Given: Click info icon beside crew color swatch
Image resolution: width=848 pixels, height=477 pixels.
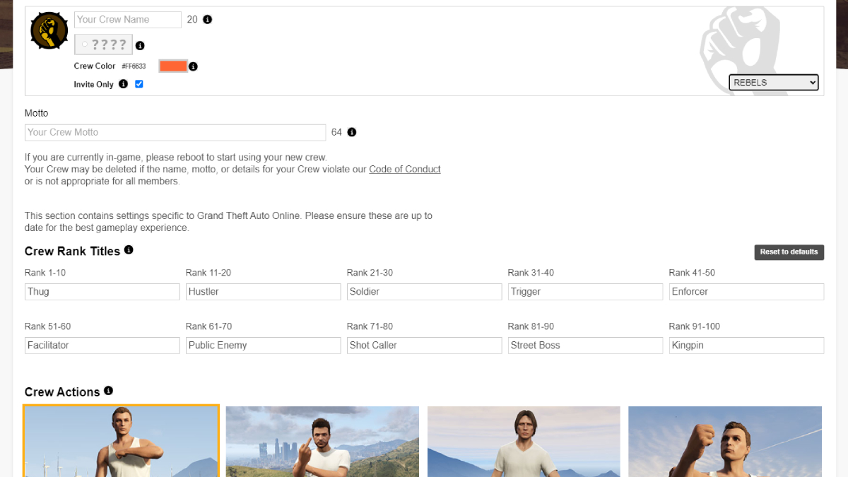Looking at the screenshot, I should 193,66.
